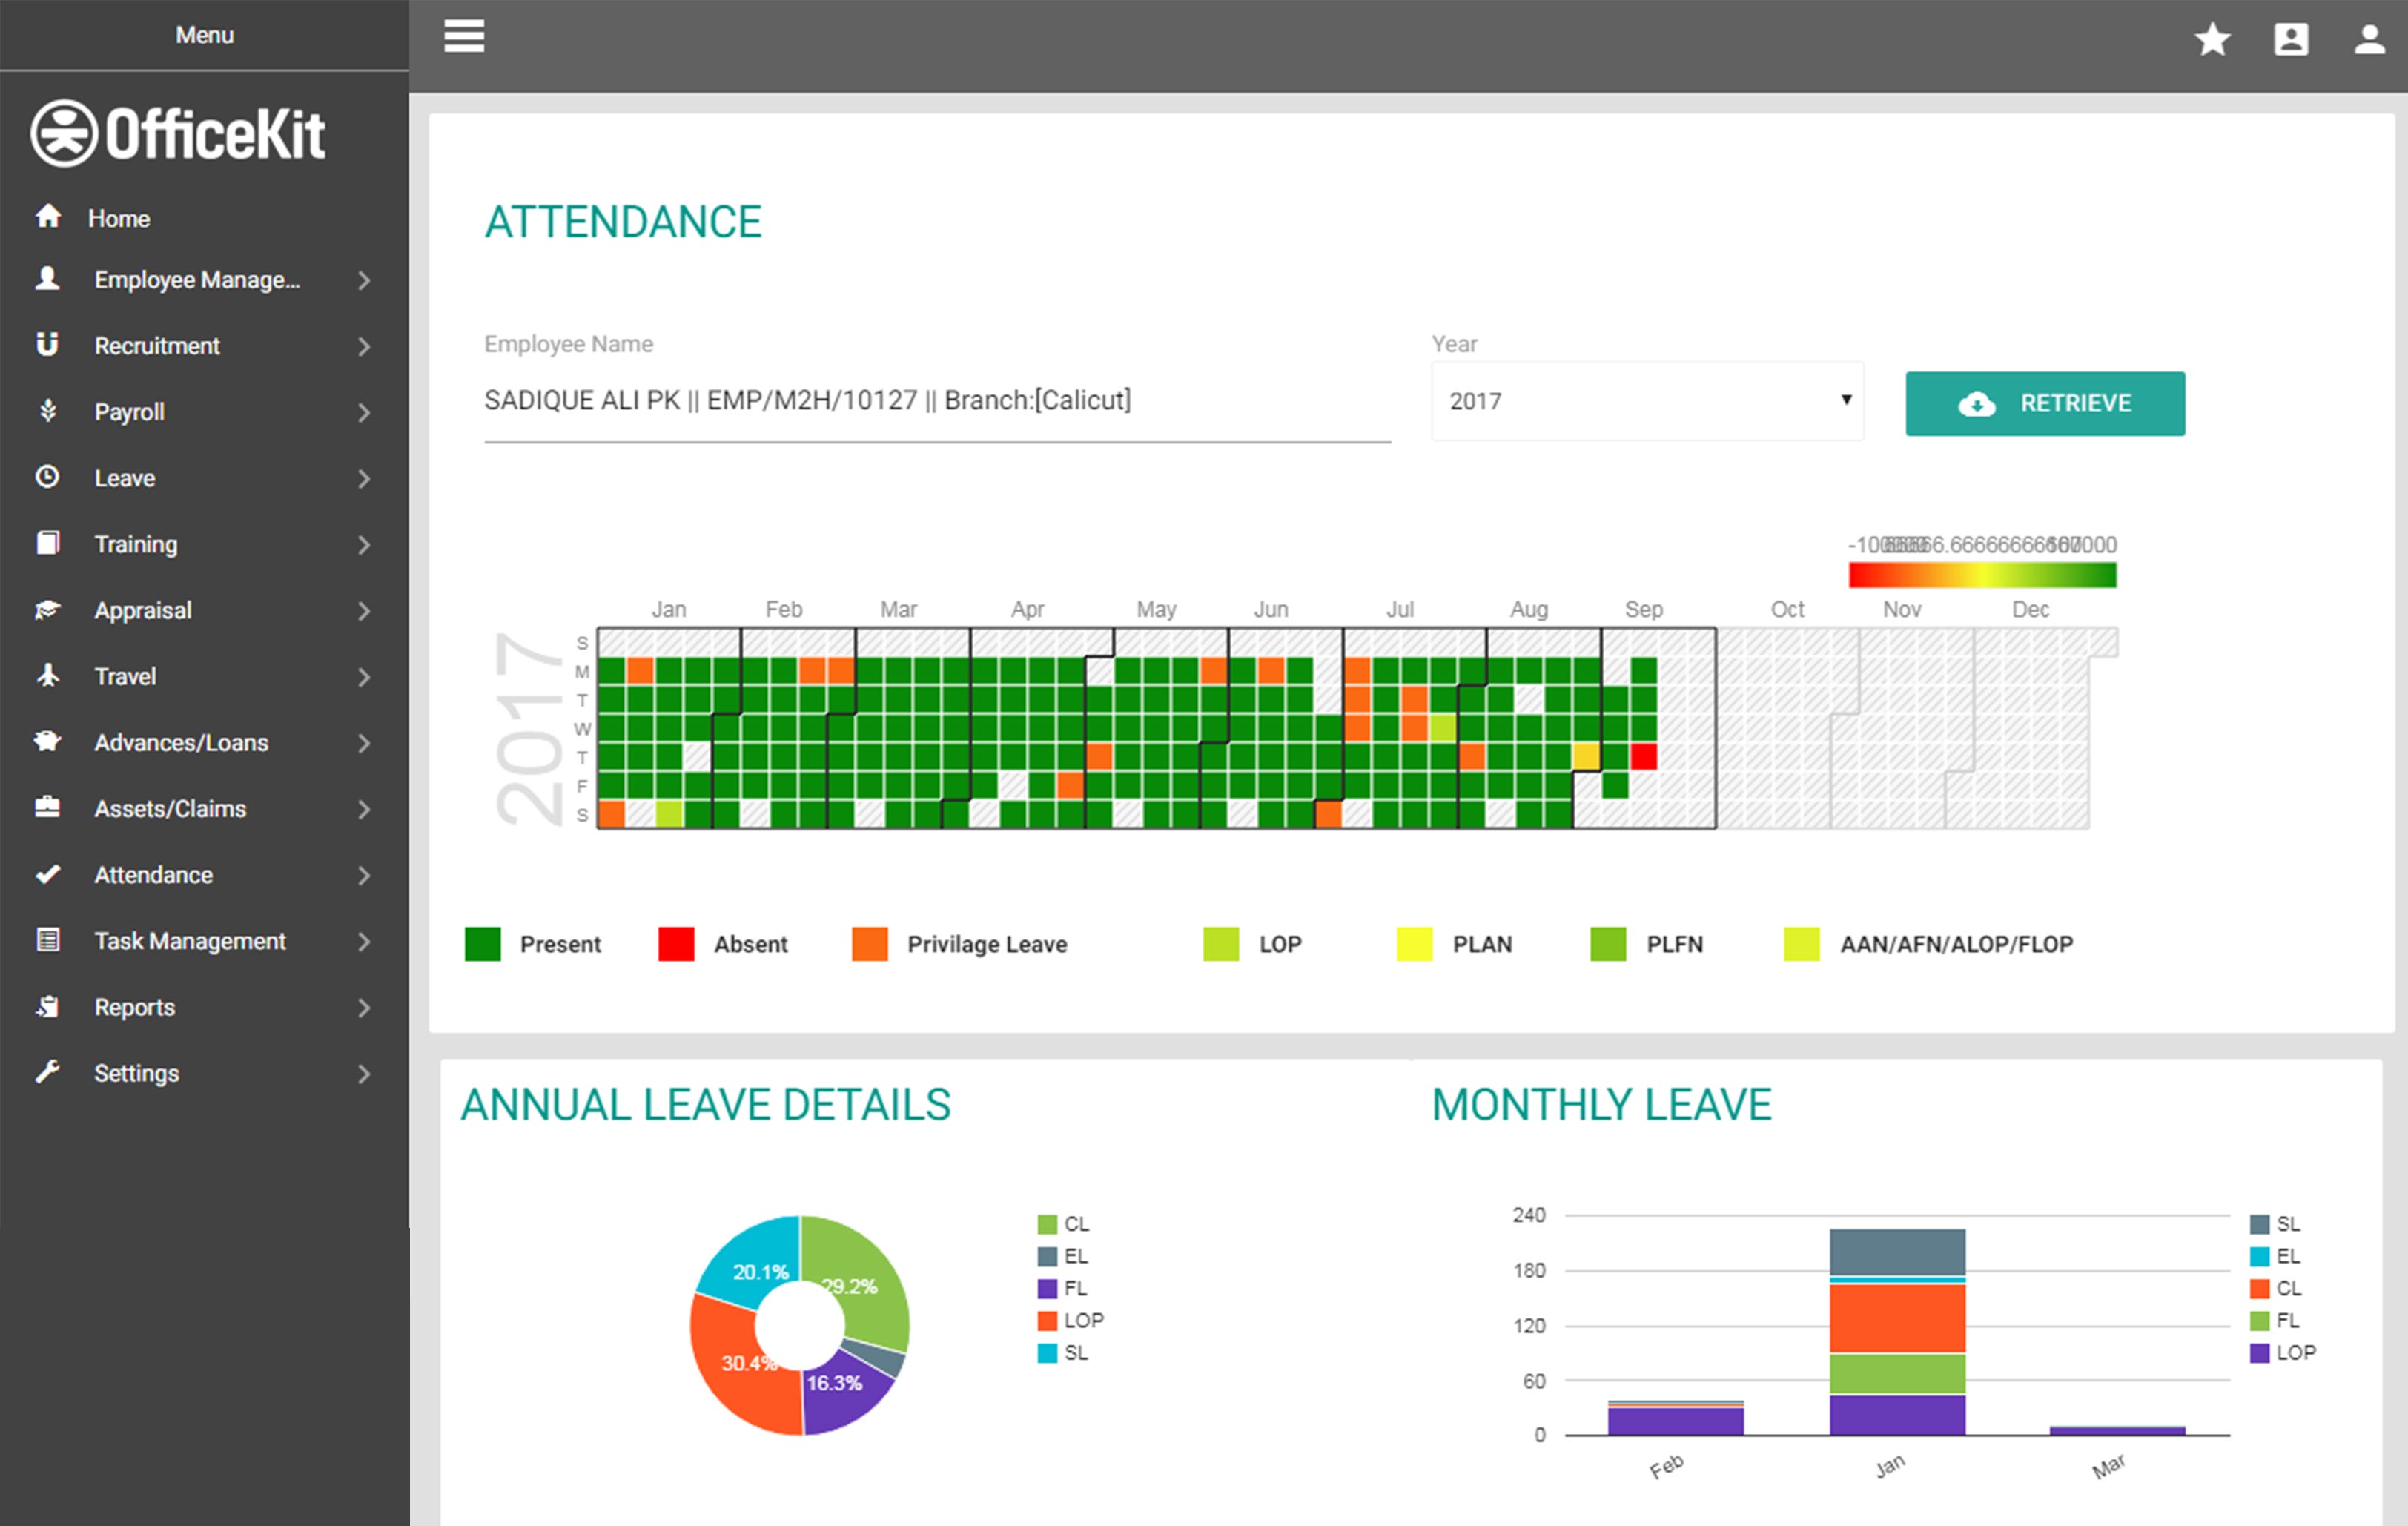Open the Advances/Loans menu item
The image size is (2408, 1526).
204,743
